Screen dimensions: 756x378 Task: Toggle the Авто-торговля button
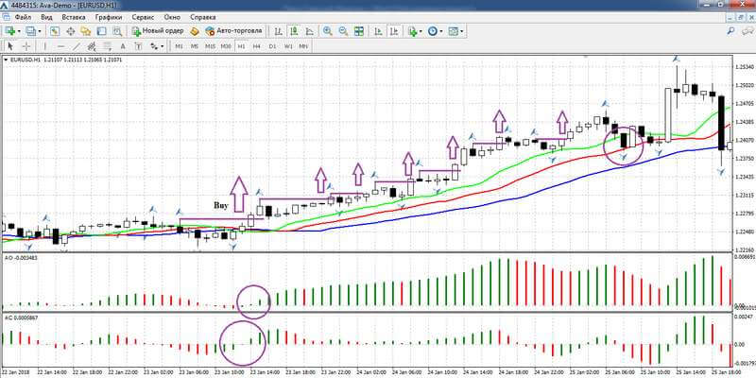(x=233, y=31)
